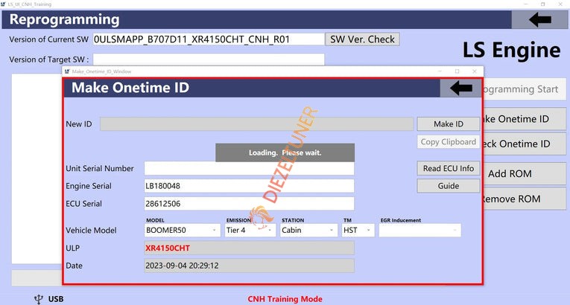This screenshot has height=305, width=570.
Task: Click the LS Engine title text
Action: click(x=511, y=50)
